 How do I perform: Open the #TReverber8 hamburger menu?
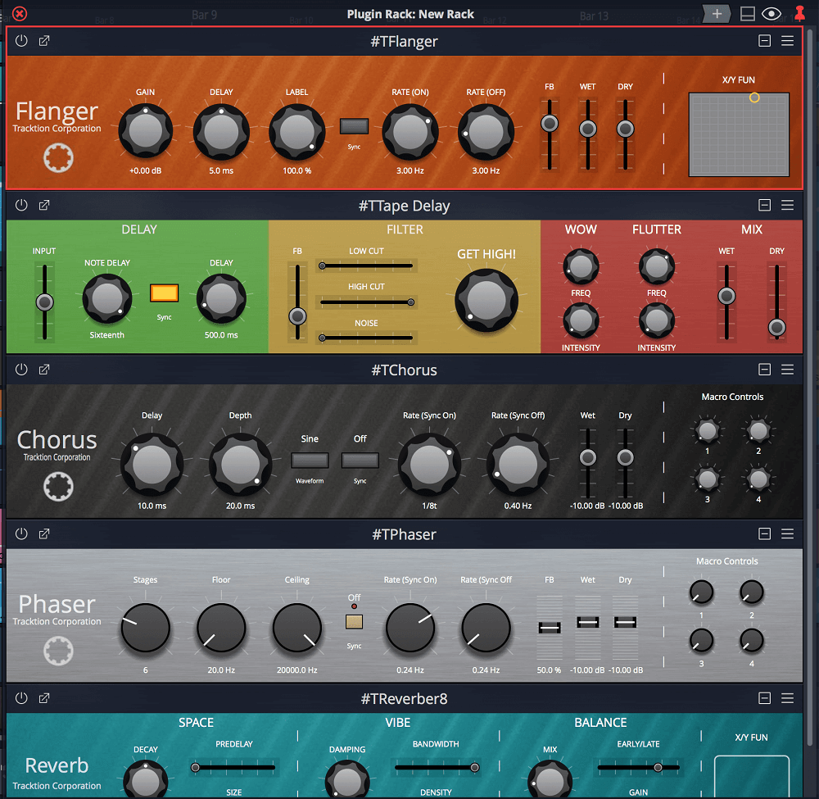click(787, 697)
